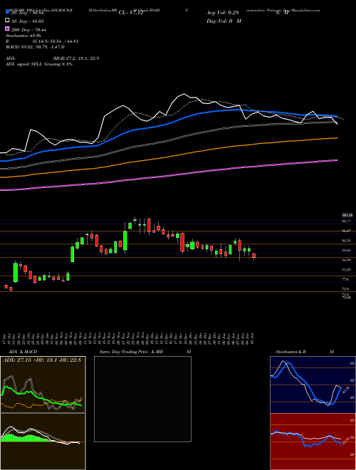Click the 'MACD: 89.32, 90.79, -1.47 D' line
Screen dimensions: 356x470
pyautogui.click(x=35, y=47)
